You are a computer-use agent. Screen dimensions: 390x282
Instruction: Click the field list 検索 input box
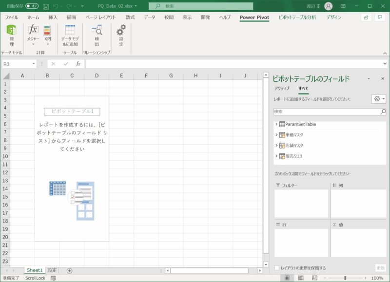(327, 112)
